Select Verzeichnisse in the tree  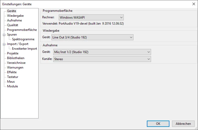16,63
